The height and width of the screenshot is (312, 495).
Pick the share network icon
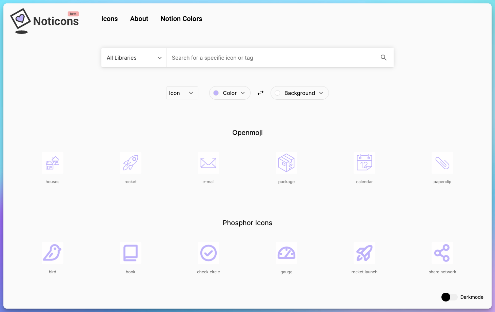[442, 253]
